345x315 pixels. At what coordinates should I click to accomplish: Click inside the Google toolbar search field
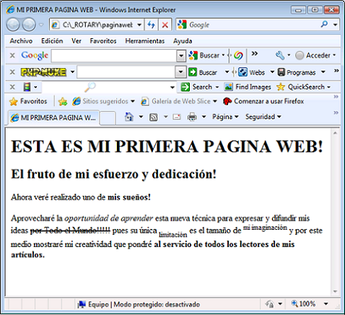pyautogui.click(x=114, y=56)
